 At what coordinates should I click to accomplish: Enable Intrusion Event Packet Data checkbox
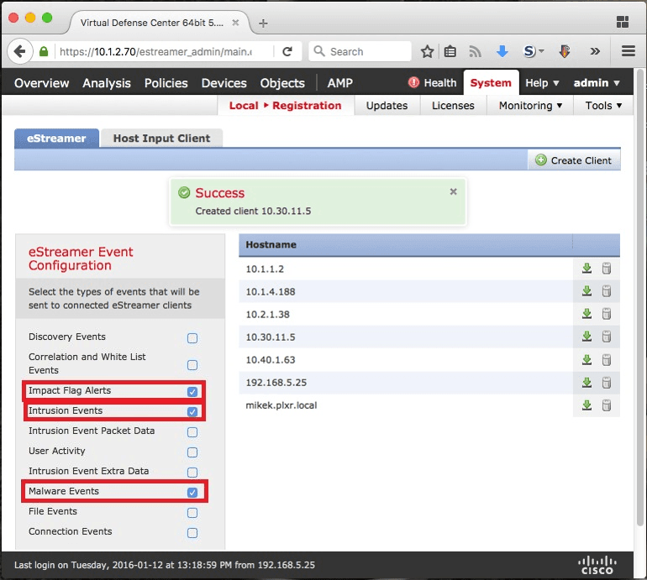tap(192, 432)
